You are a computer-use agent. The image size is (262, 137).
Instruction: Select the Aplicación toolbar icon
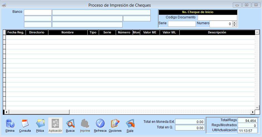[55, 123]
